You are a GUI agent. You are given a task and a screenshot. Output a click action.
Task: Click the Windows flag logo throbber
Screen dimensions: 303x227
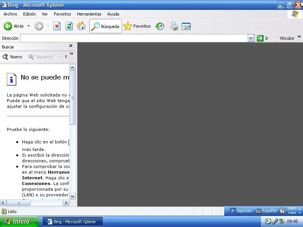point(295,14)
